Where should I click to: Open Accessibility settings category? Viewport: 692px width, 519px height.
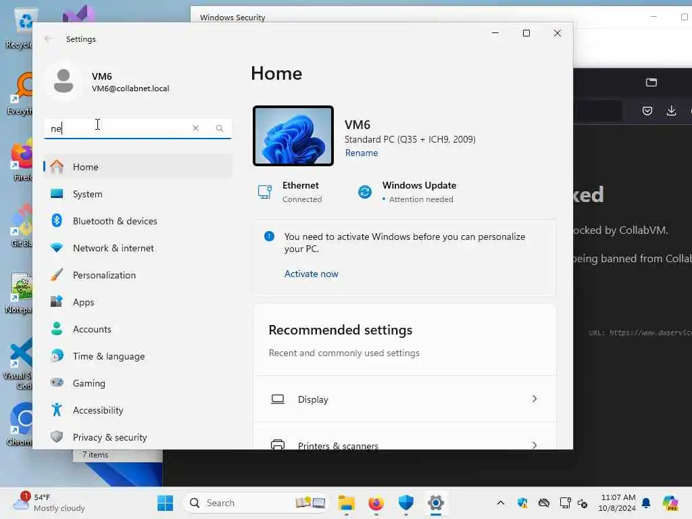pyautogui.click(x=138, y=410)
